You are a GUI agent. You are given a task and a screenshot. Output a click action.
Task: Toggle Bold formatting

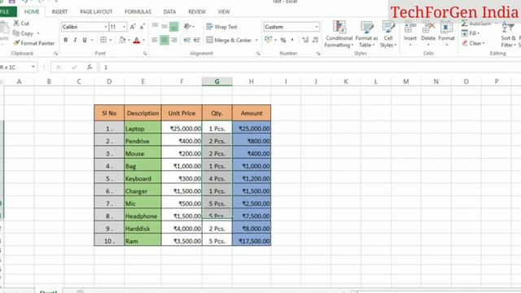[66, 40]
